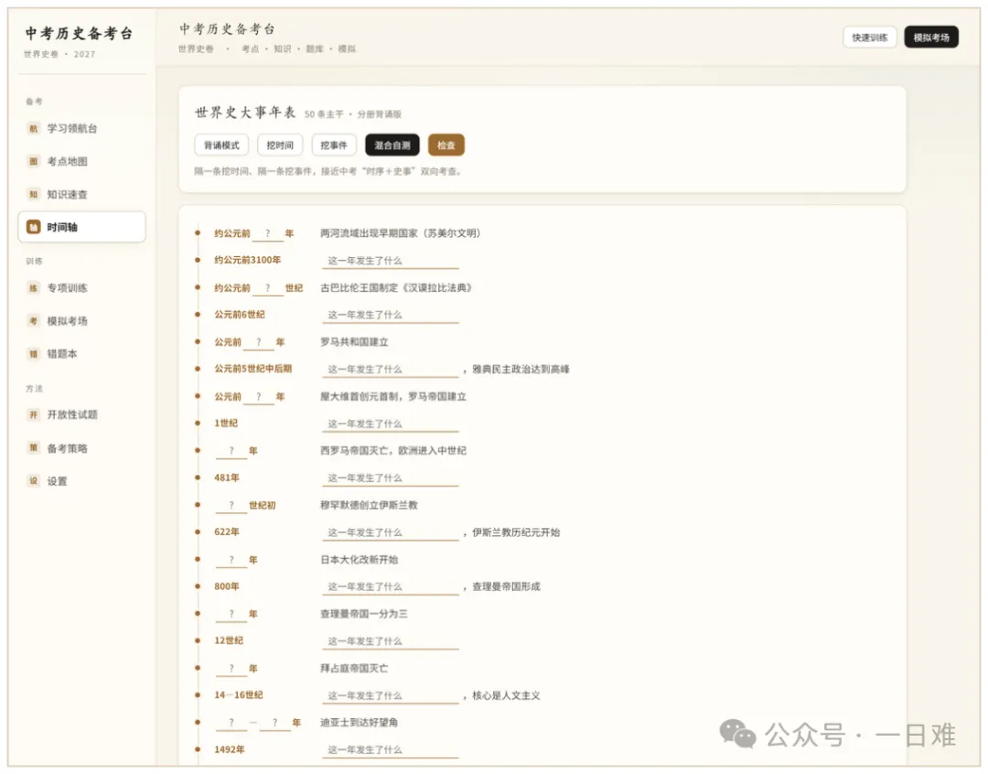This screenshot has height=774, width=988.
Task: Click 知识 in the header breadcrumb
Action: tap(283, 48)
